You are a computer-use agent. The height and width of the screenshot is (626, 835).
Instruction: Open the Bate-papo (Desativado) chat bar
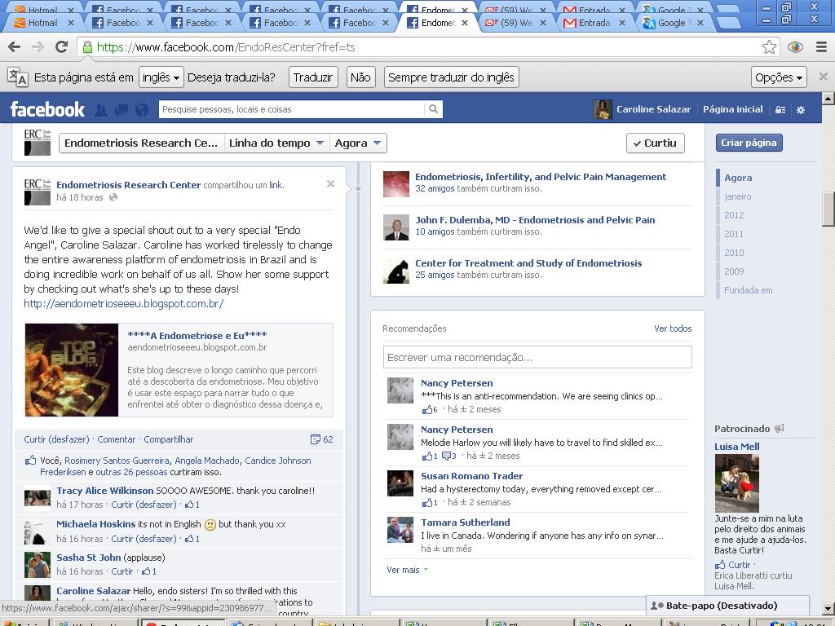point(727,606)
